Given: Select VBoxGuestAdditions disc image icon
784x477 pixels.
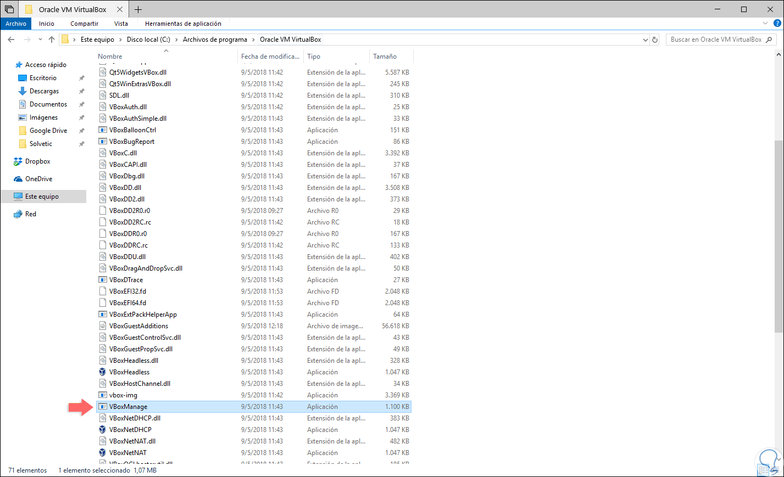Looking at the screenshot, I should point(102,326).
